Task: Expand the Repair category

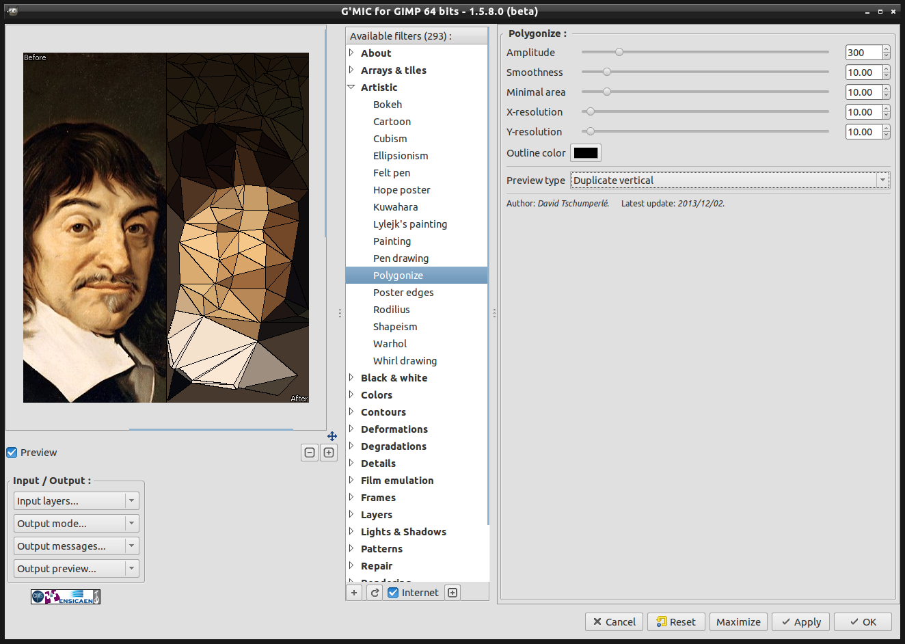Action: pyautogui.click(x=351, y=565)
